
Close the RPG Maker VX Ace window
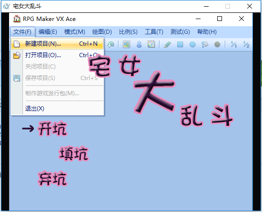pyautogui.click(x=242, y=19)
